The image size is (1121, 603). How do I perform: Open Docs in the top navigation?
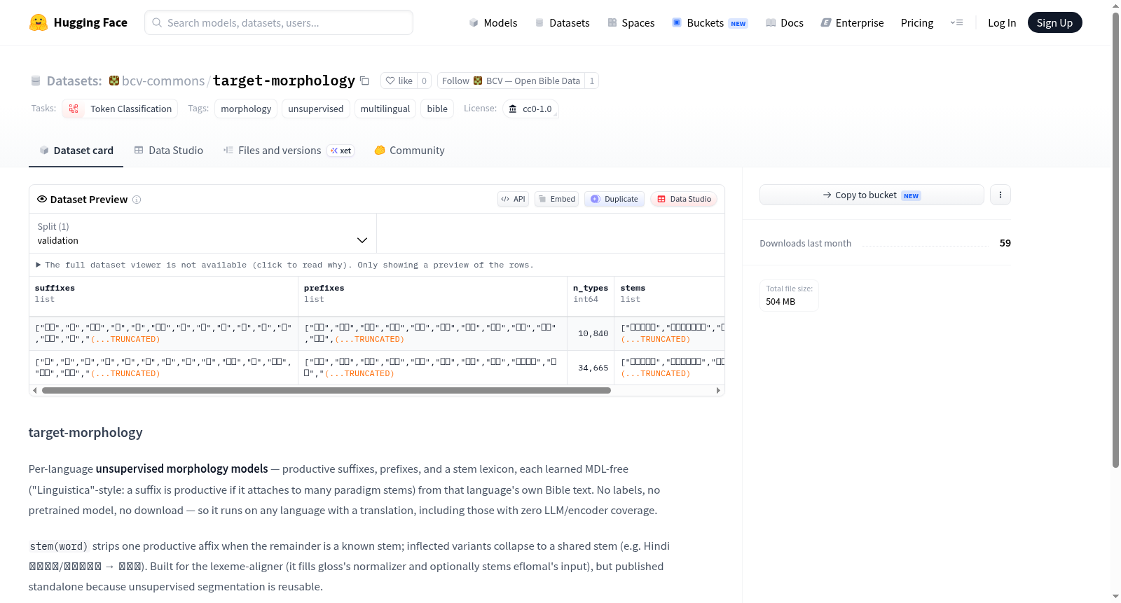(785, 22)
